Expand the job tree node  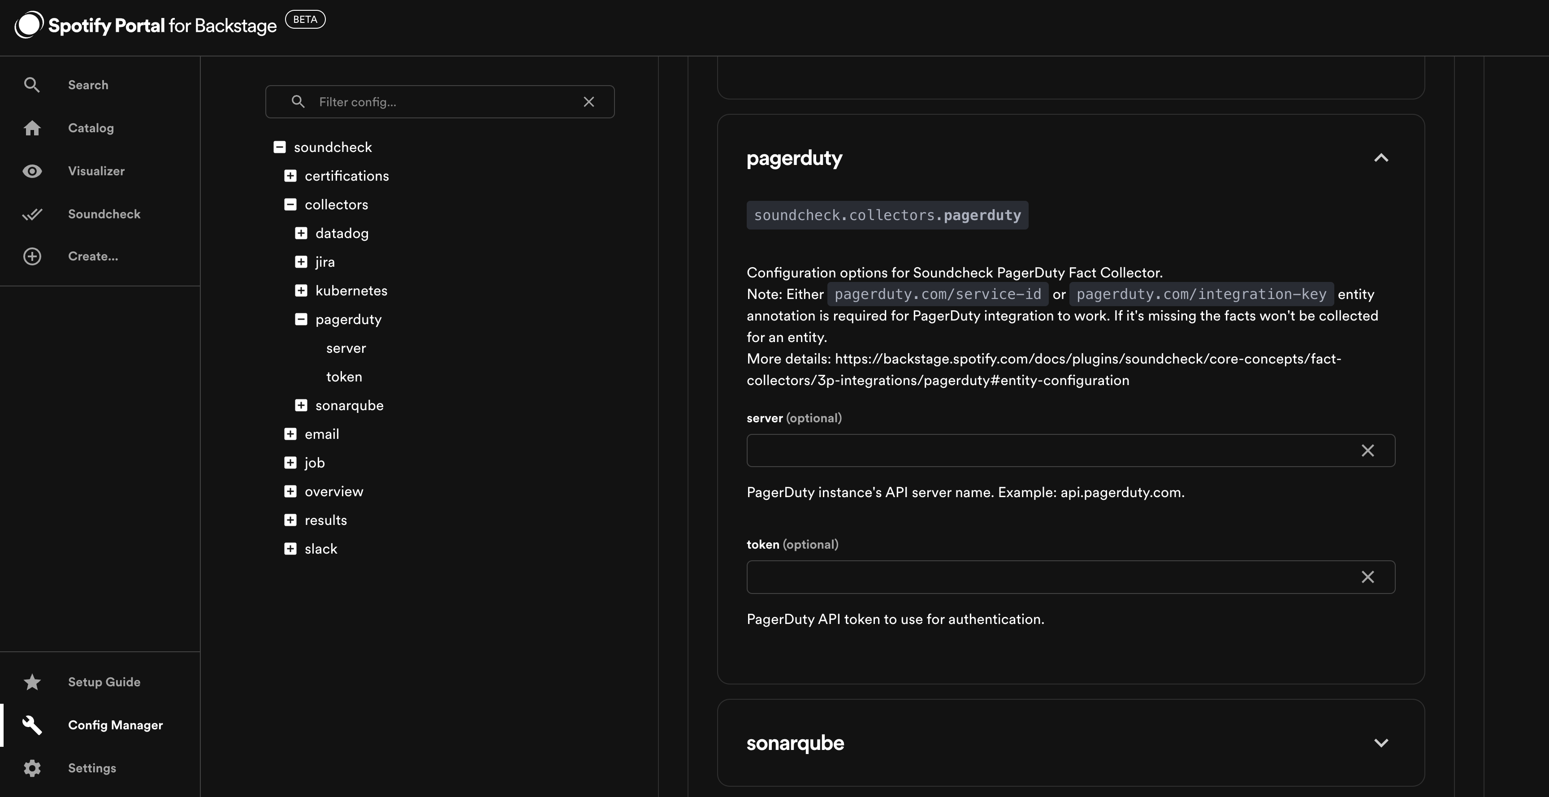(290, 463)
